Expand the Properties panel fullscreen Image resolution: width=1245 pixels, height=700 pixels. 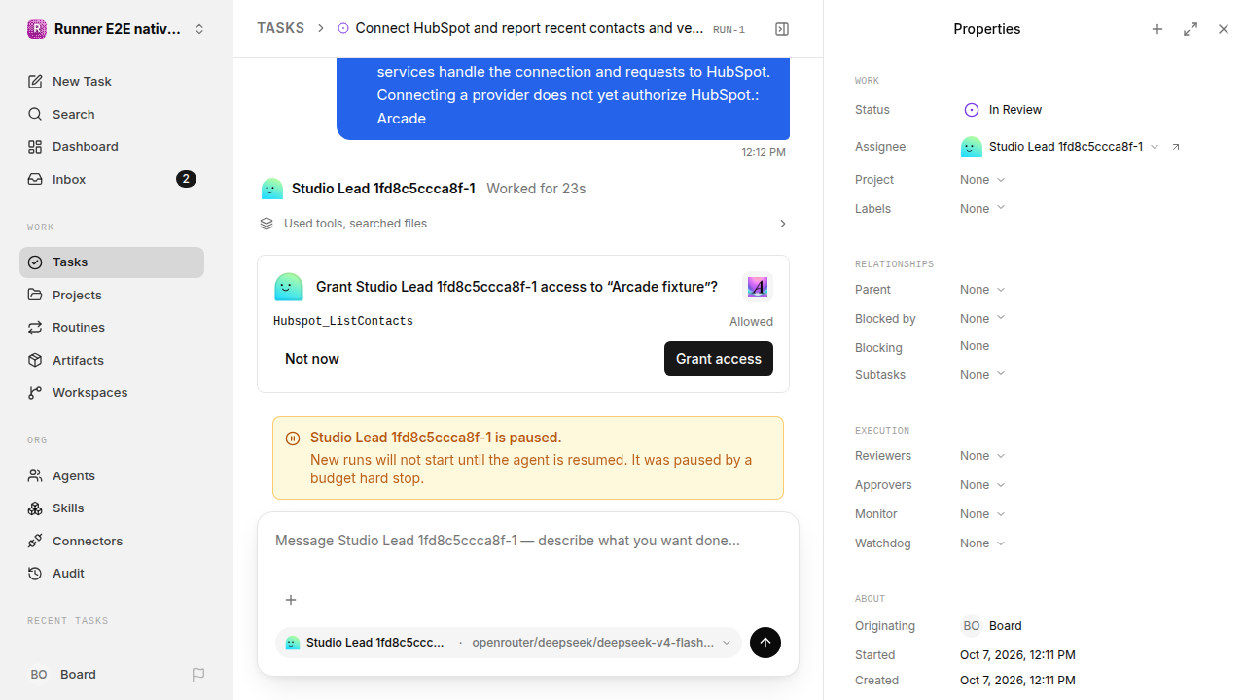point(1191,29)
